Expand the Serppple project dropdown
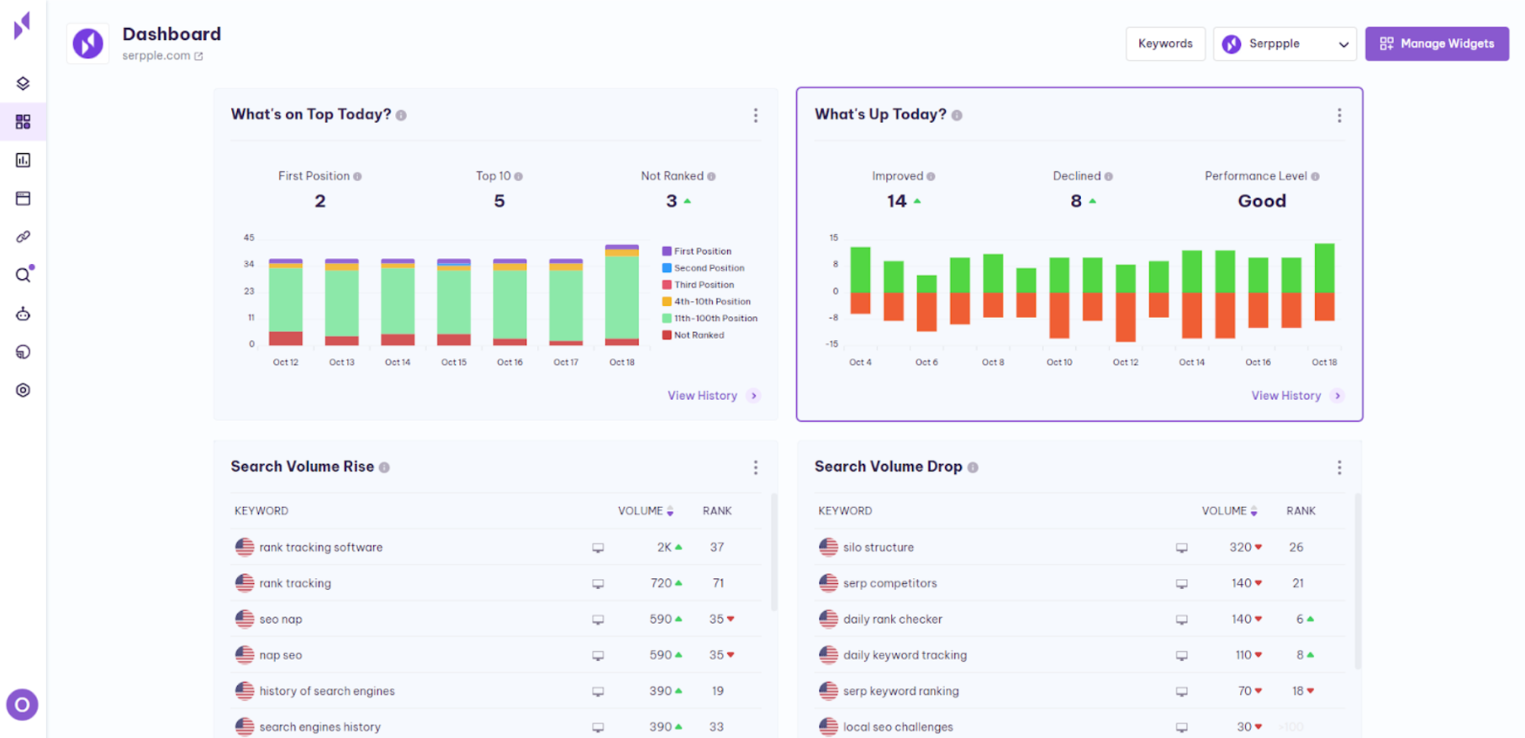 (1285, 44)
